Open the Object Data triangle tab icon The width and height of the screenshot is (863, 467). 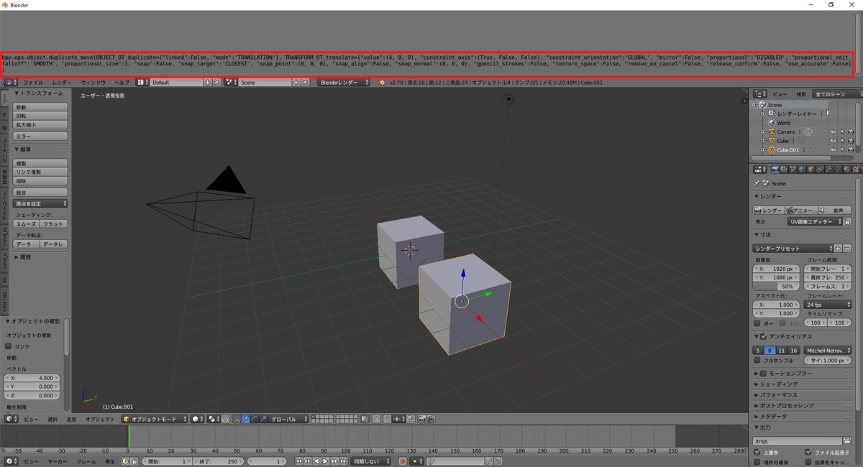tap(838, 169)
